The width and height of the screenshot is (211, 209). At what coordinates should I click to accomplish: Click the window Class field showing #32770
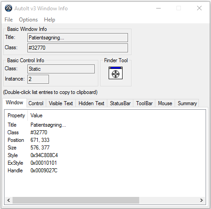78,48
